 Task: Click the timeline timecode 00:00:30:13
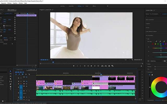(x=20, y=72)
